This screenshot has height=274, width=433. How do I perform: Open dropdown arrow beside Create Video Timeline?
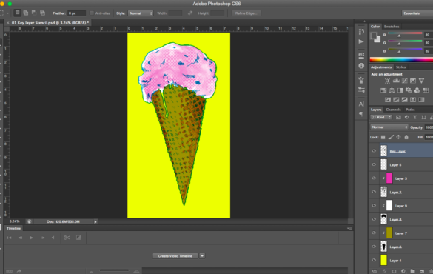coord(202,256)
